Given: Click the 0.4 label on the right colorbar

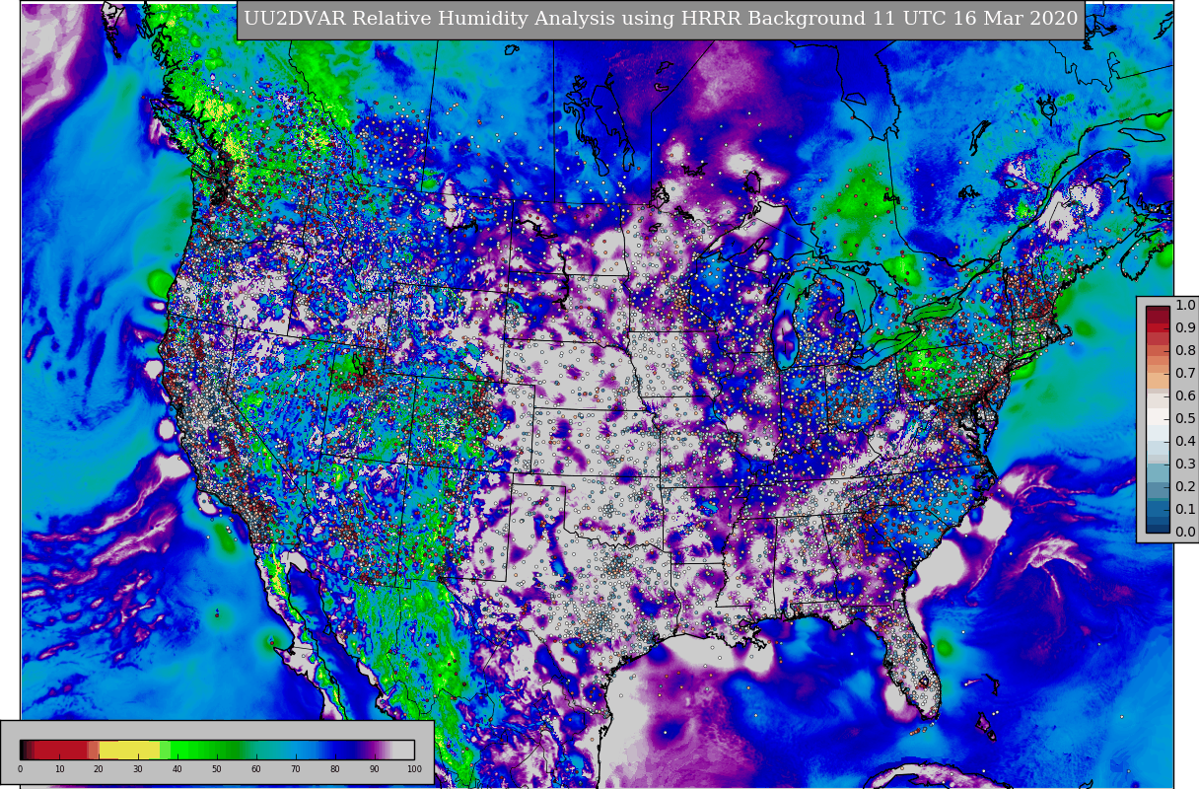Looking at the screenshot, I should coord(1185,441).
